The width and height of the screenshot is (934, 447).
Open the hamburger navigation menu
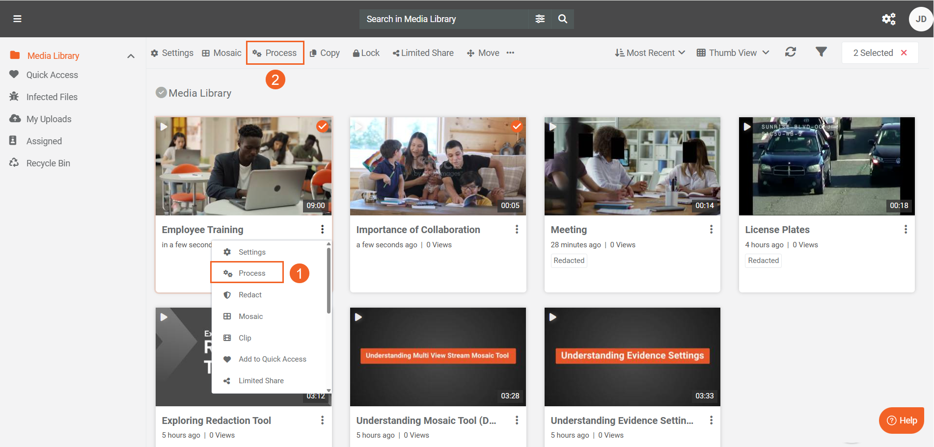17,19
